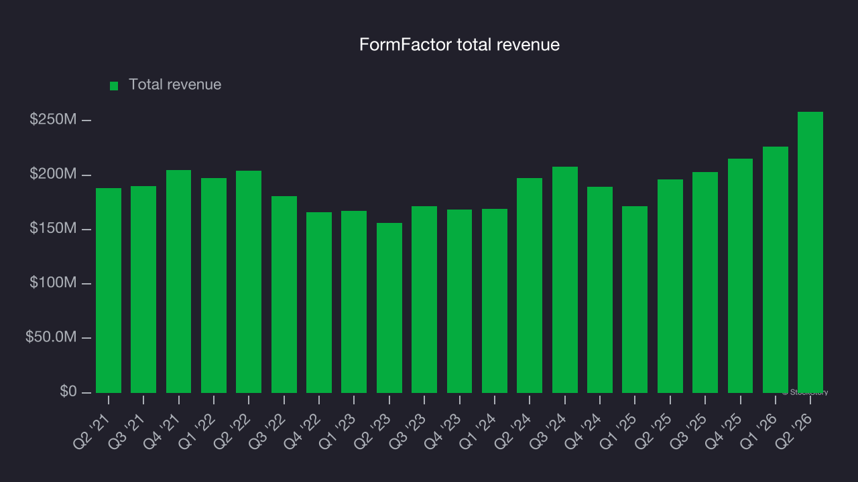Select the Q1 '23 revenue bar
The image size is (858, 482).
(354, 302)
